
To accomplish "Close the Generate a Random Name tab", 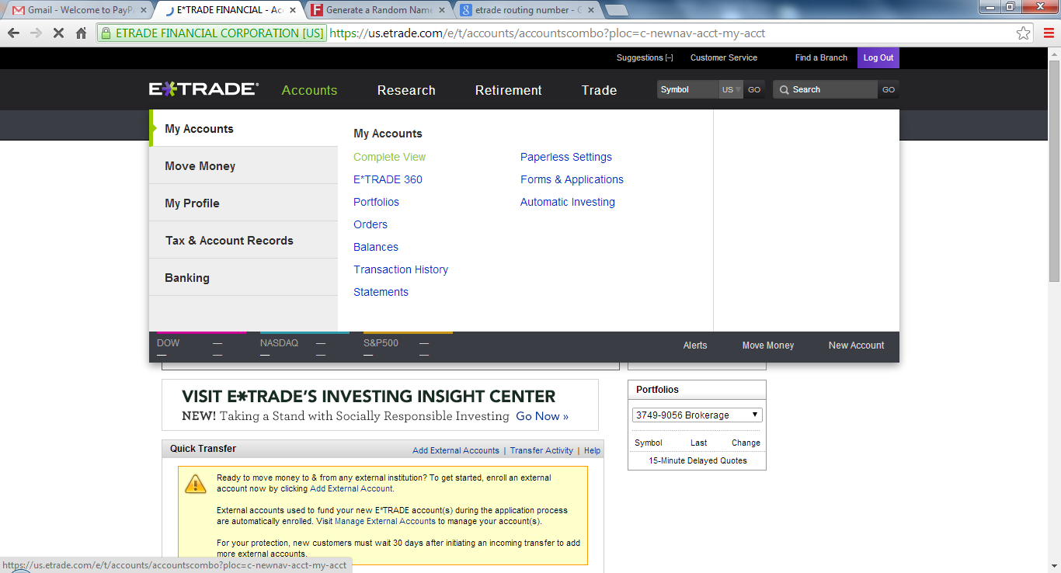I will 442,10.
